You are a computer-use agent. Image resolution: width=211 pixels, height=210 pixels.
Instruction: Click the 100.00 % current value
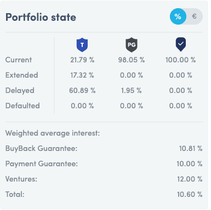click(180, 60)
